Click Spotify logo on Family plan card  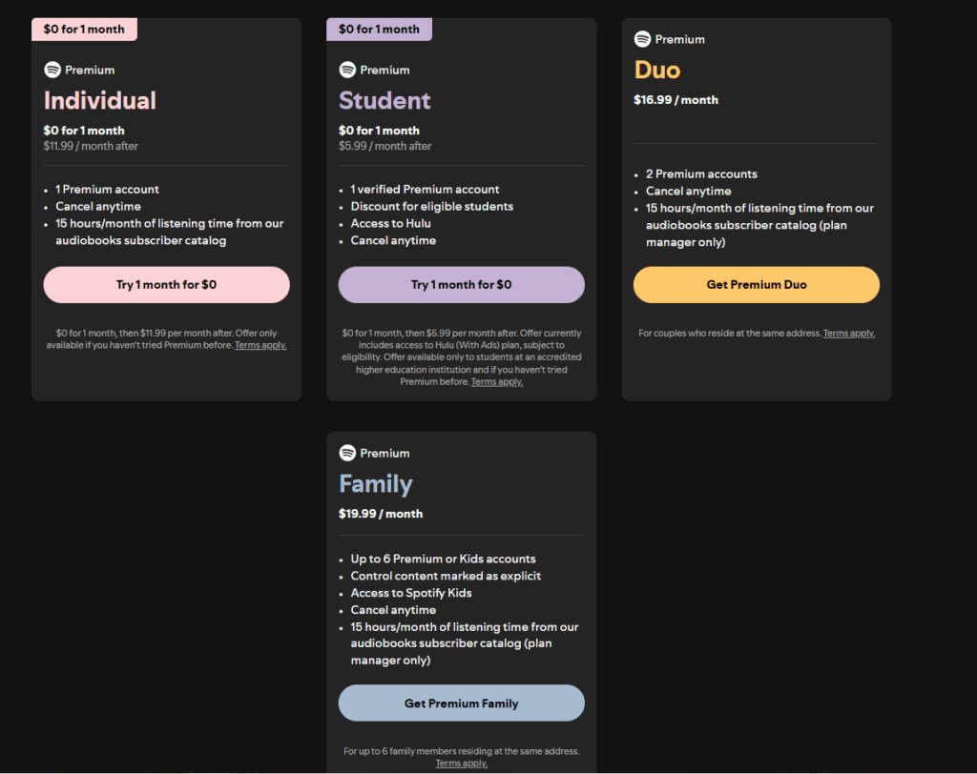pos(347,453)
